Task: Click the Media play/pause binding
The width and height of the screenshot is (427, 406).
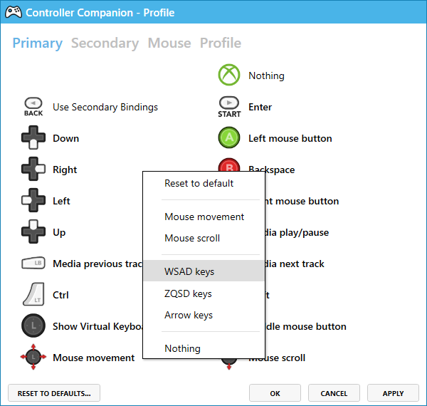Action: pyautogui.click(x=297, y=232)
